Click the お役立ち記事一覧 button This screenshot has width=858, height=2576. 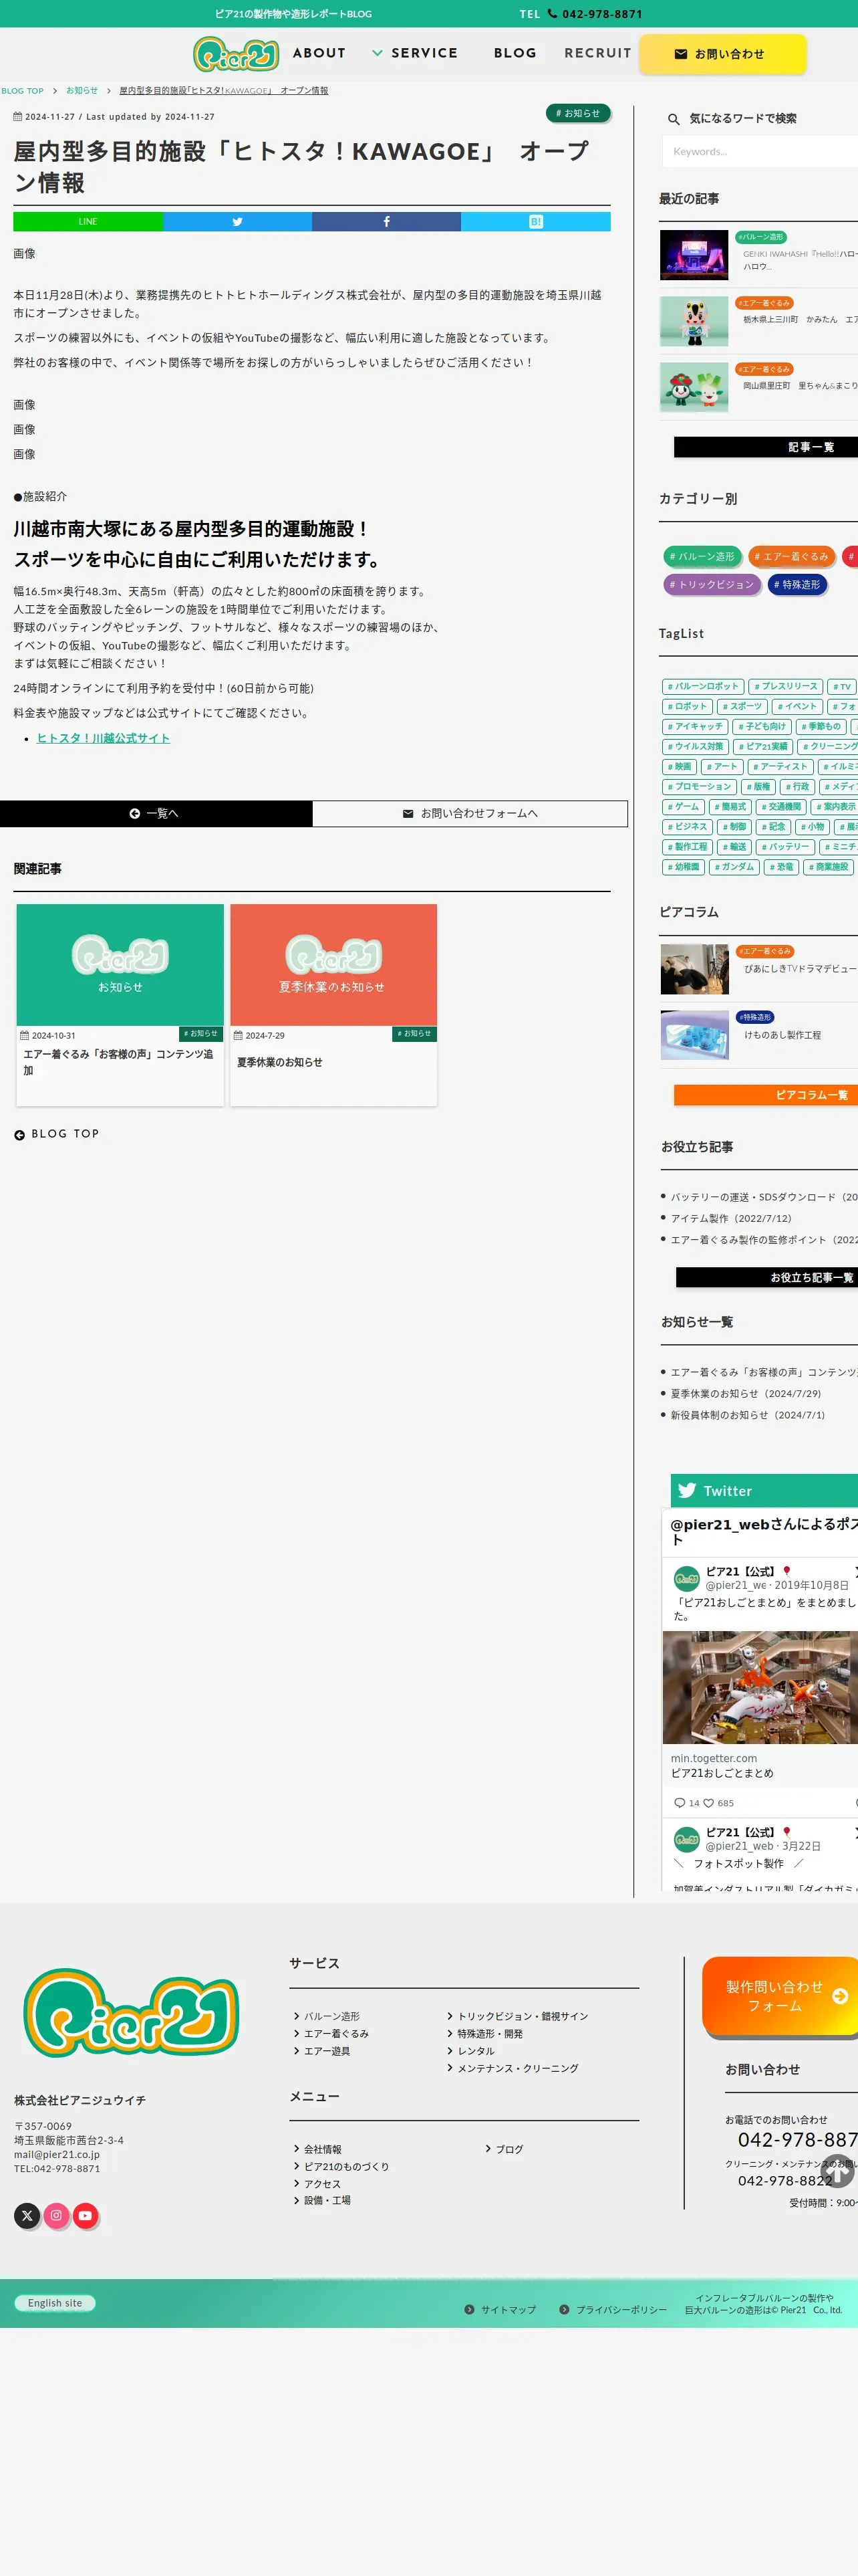click(x=767, y=1277)
